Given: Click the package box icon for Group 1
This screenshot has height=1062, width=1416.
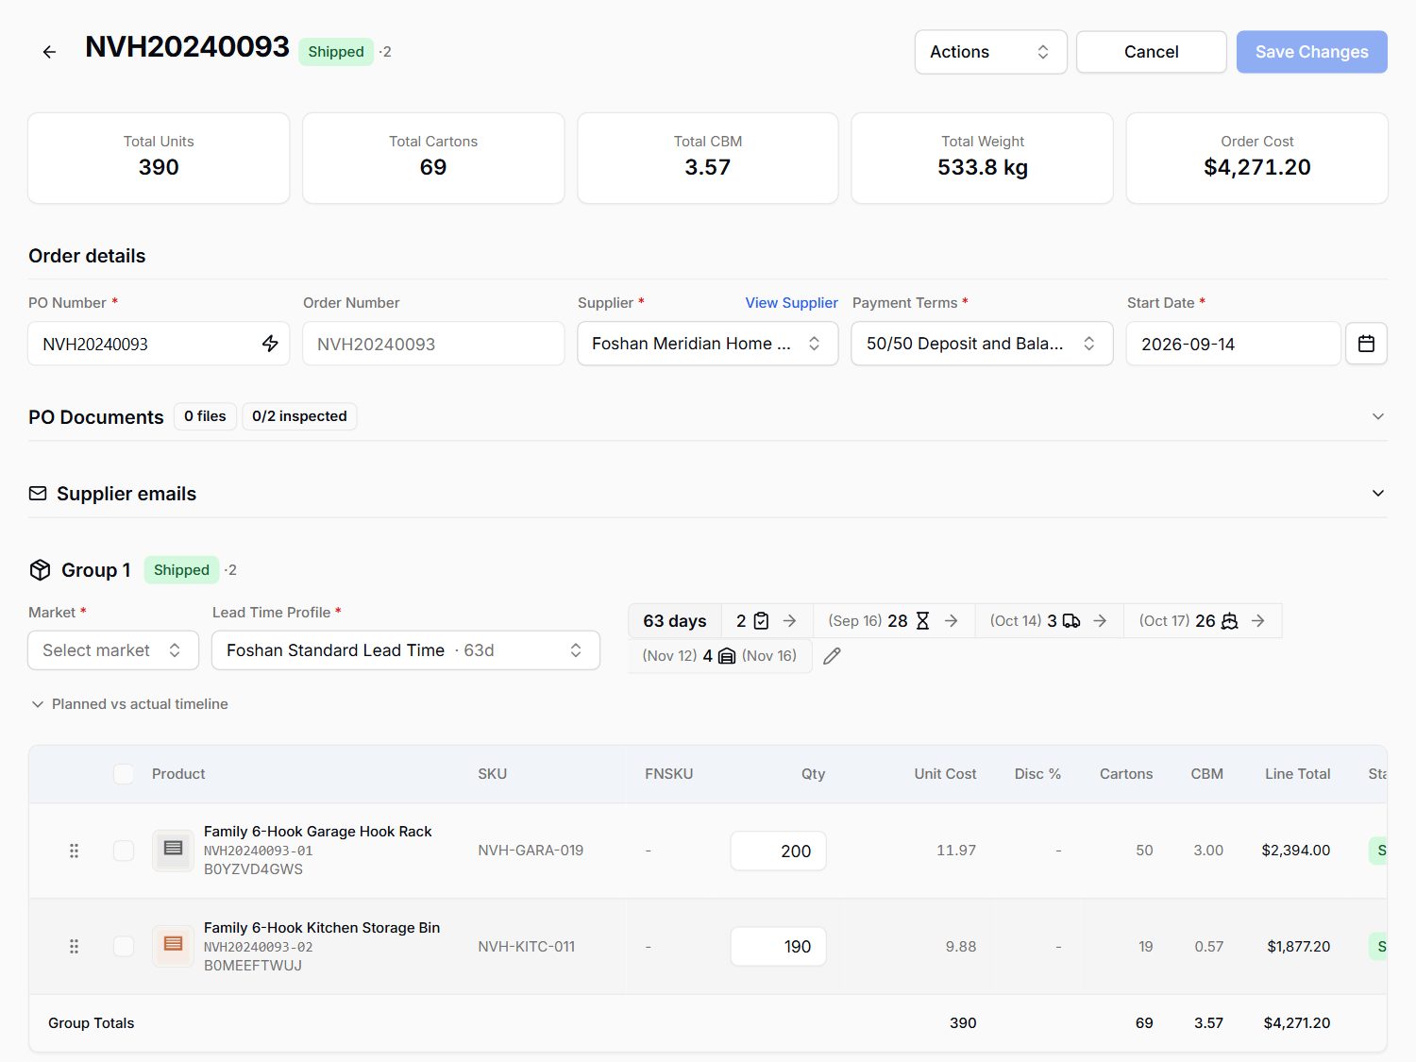Looking at the screenshot, I should [40, 570].
